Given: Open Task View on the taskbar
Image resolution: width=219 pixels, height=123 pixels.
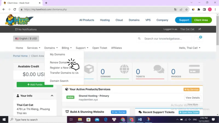Looking at the screenshot, I should tap(71, 119).
